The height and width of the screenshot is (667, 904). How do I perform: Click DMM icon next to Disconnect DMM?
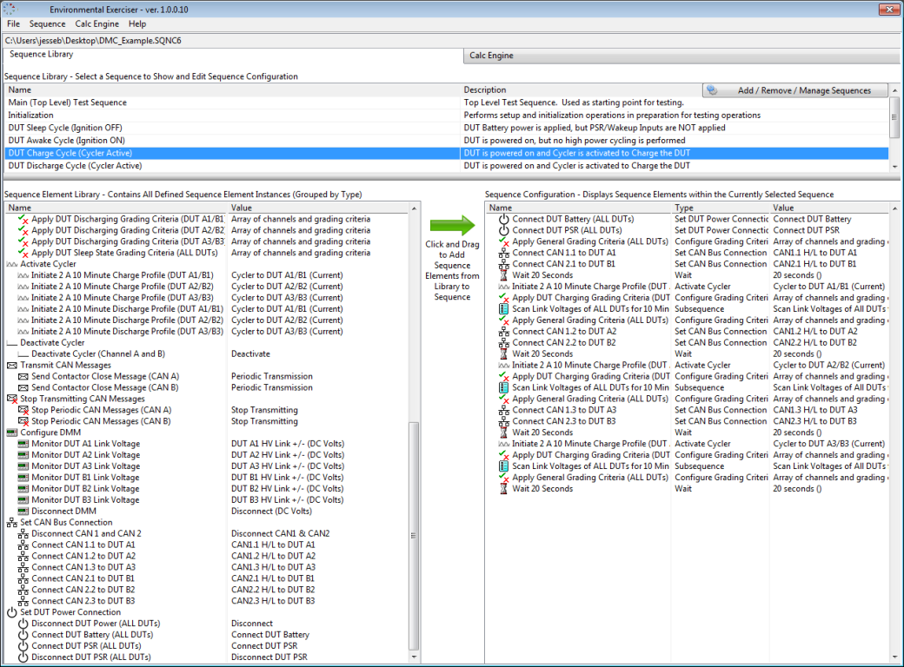pyautogui.click(x=23, y=512)
